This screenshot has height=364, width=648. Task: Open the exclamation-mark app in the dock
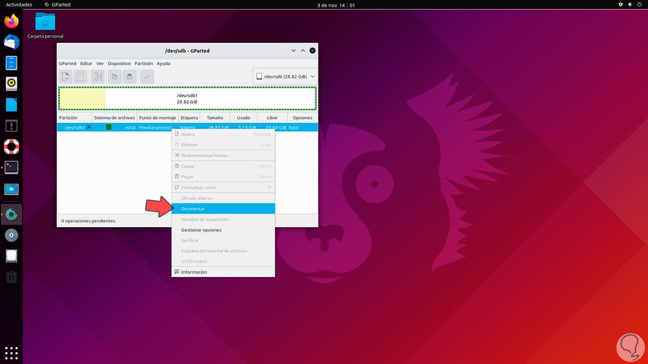11,125
